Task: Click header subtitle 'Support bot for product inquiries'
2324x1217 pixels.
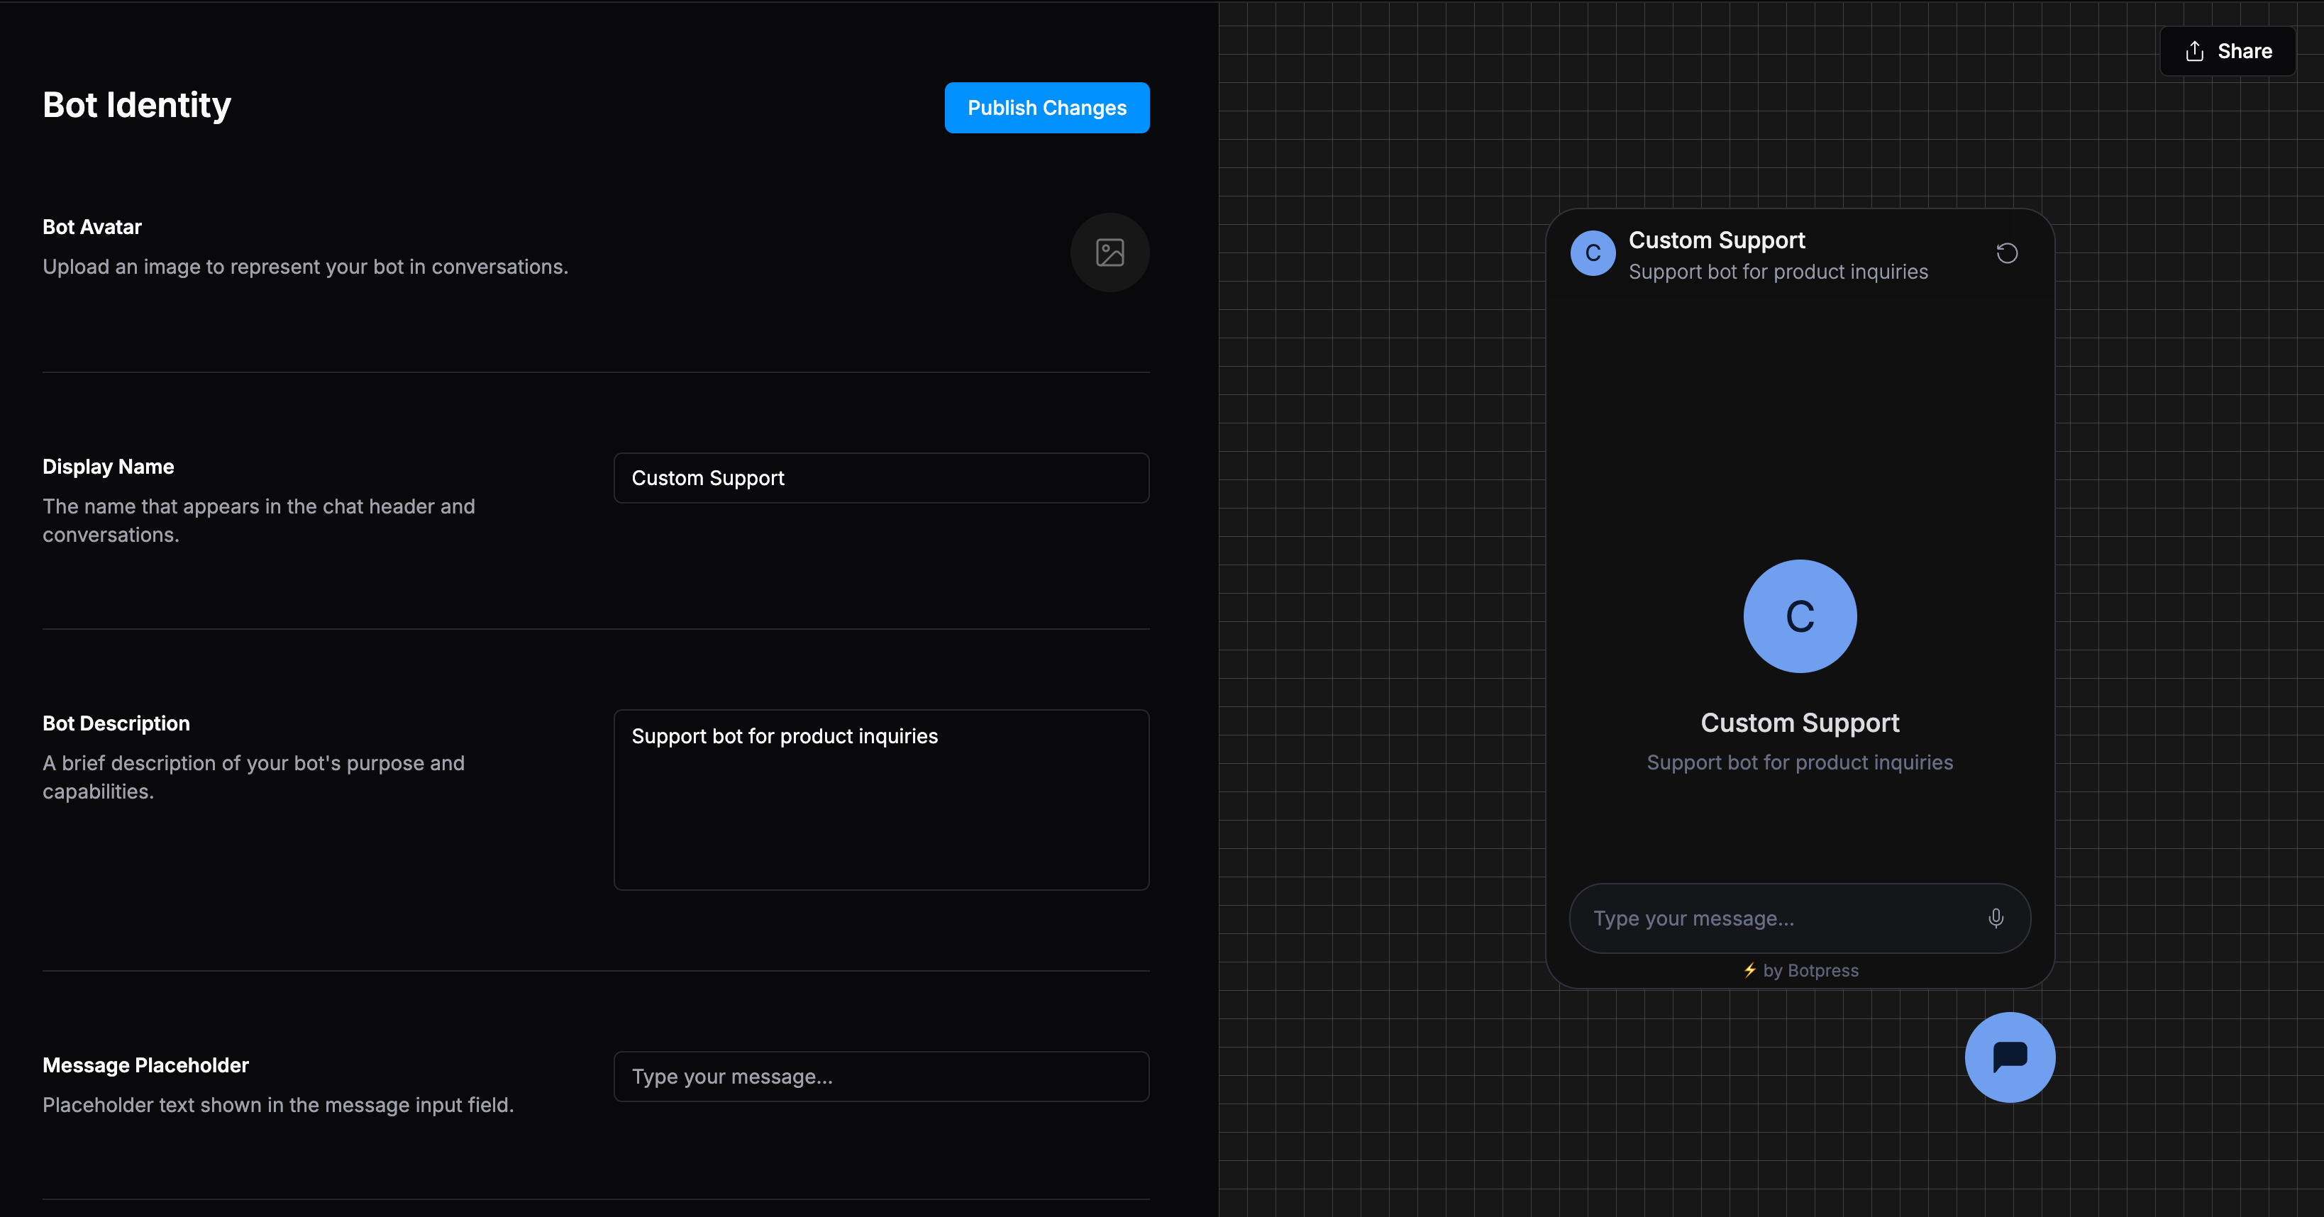Action: (x=1777, y=272)
